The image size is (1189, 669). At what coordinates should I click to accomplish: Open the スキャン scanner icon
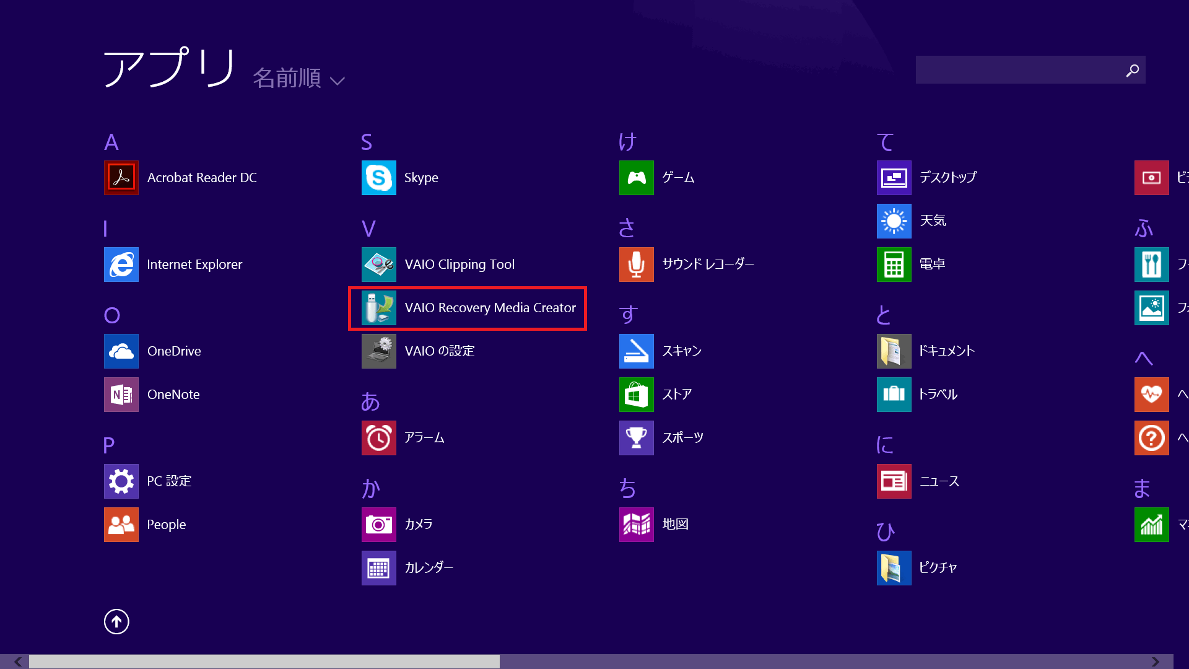point(637,351)
